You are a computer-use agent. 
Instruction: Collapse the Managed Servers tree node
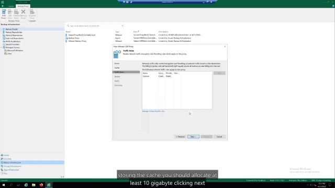[1, 48]
